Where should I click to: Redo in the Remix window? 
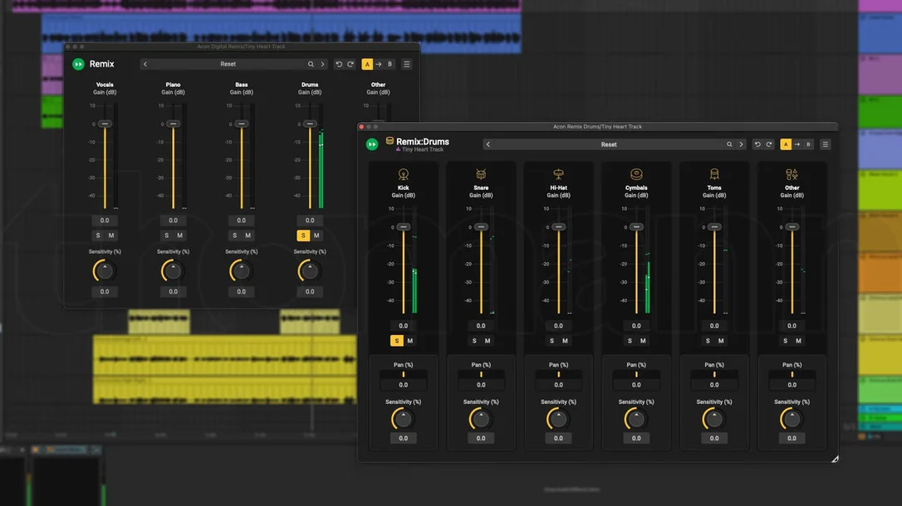350,64
